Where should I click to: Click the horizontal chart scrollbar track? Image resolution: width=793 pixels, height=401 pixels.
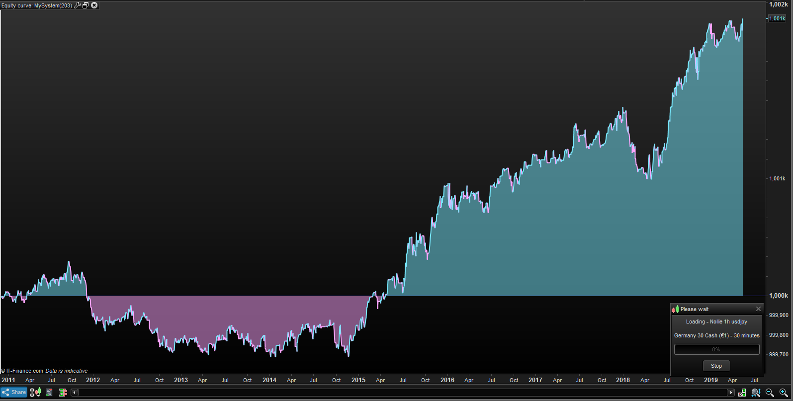click(x=403, y=393)
